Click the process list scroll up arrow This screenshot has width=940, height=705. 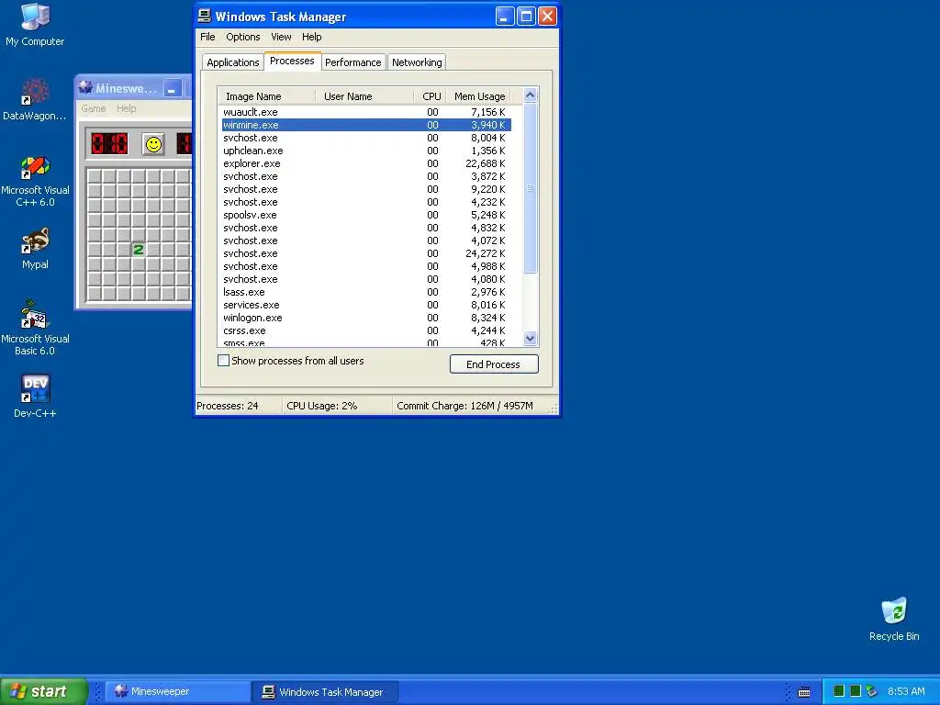coord(530,95)
